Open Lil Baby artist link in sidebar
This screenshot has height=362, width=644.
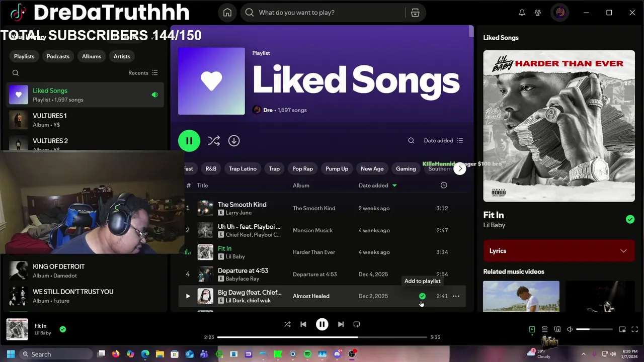click(494, 225)
